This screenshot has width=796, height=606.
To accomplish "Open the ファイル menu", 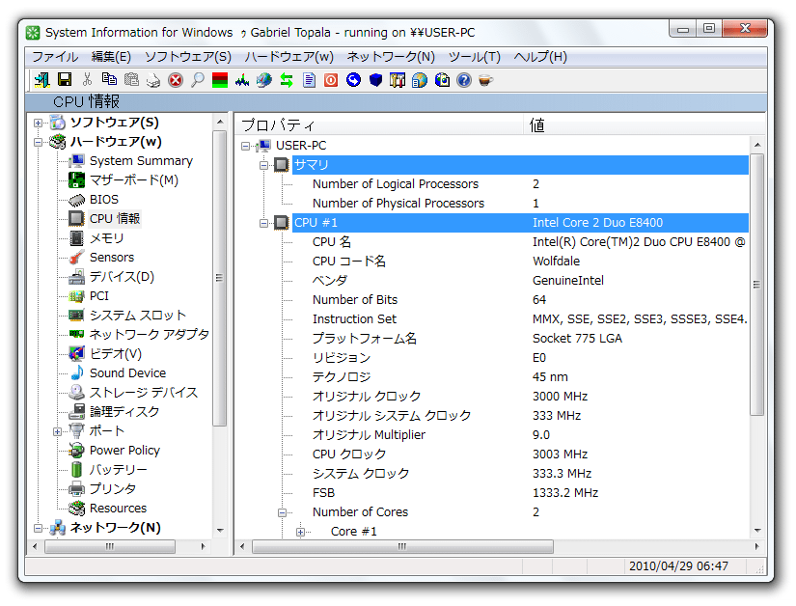I will [55, 57].
